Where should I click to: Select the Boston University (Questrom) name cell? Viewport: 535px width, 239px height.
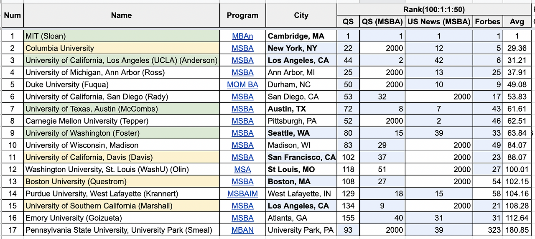(122, 181)
